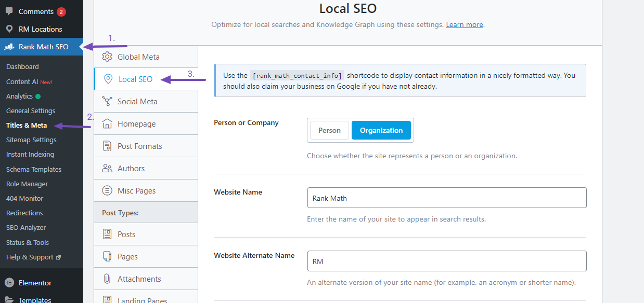This screenshot has height=303, width=644.
Task: Click the Post Formats document icon
Action: [107, 146]
